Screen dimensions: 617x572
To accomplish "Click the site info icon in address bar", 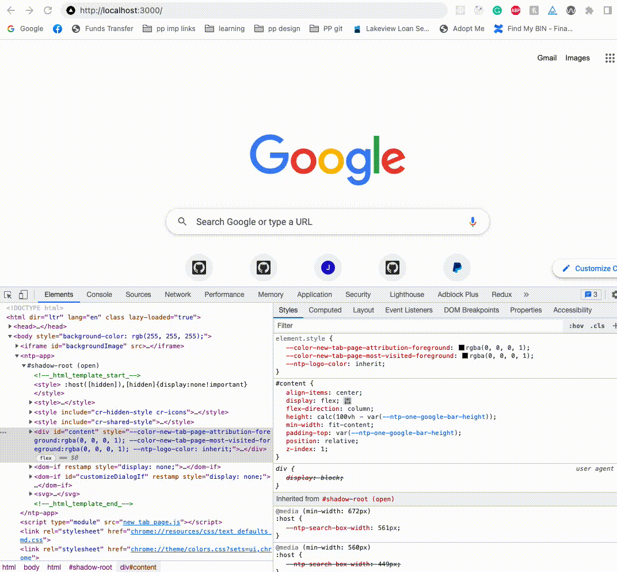I will click(71, 10).
